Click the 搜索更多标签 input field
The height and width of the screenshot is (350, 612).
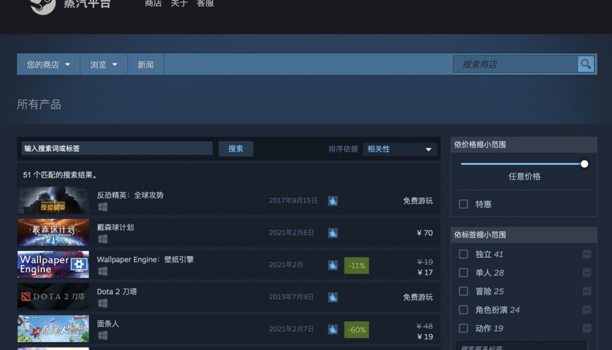523,346
